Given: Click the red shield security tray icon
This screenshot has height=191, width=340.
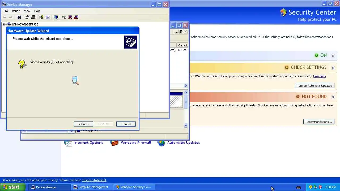Looking at the screenshot, I should 320,187.
